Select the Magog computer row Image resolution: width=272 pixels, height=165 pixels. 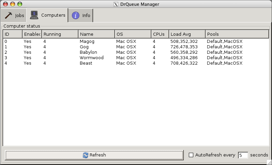pyautogui.click(x=136, y=42)
